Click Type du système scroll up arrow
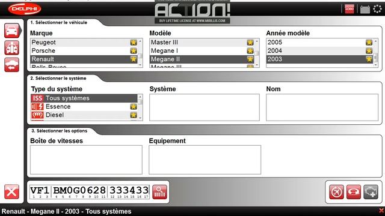The width and height of the screenshot is (385, 216). 140,97
